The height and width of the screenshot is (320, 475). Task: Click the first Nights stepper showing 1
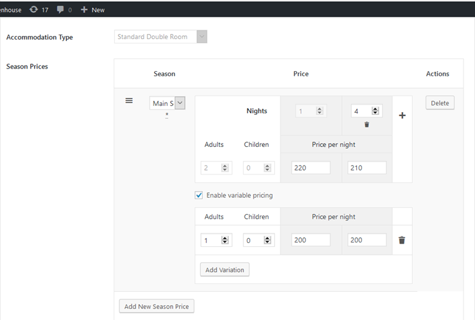click(x=311, y=111)
